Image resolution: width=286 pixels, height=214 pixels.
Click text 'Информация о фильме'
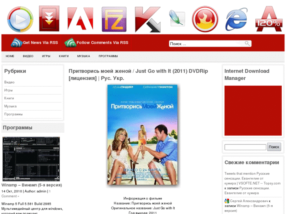pyautogui.click(x=143, y=198)
